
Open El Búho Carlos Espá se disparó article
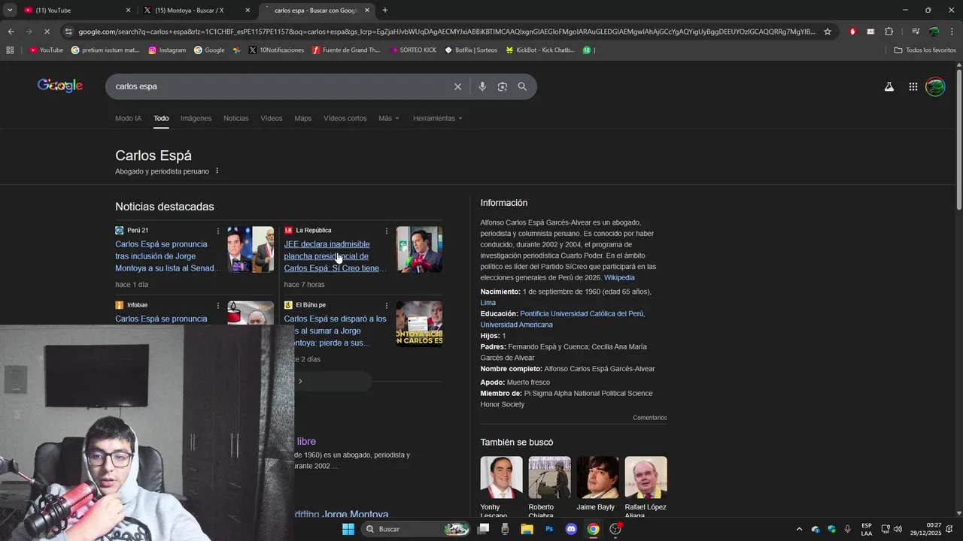coord(335,331)
